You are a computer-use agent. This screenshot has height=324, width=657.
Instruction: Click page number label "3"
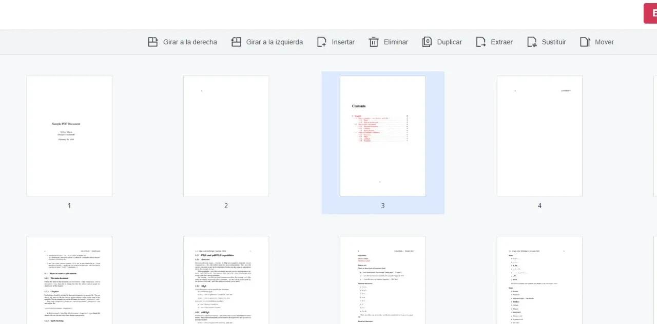click(383, 206)
